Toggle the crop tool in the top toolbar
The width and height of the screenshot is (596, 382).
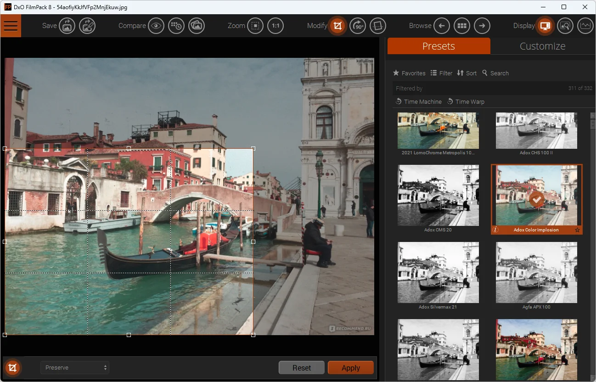point(338,26)
